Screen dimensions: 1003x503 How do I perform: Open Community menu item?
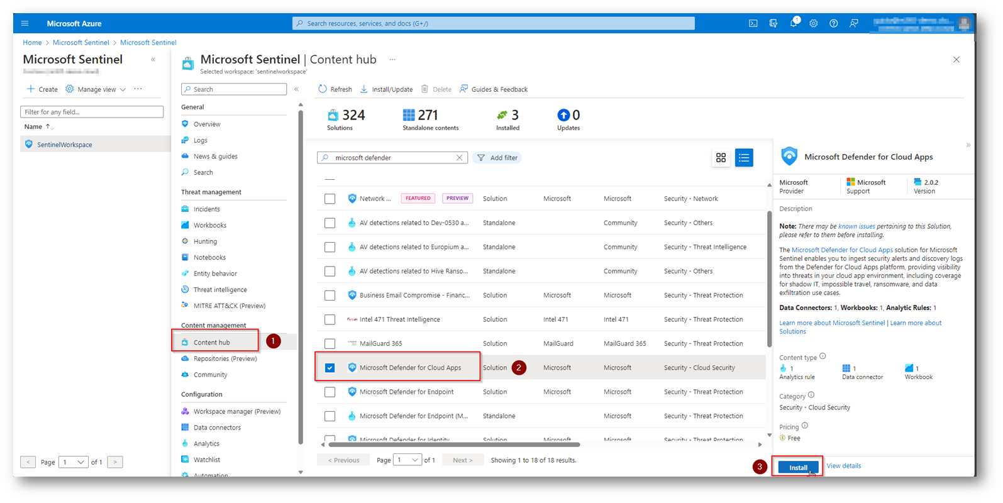(211, 375)
